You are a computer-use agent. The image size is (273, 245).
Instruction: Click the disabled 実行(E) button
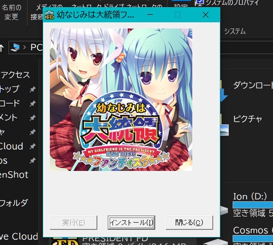point(74,223)
